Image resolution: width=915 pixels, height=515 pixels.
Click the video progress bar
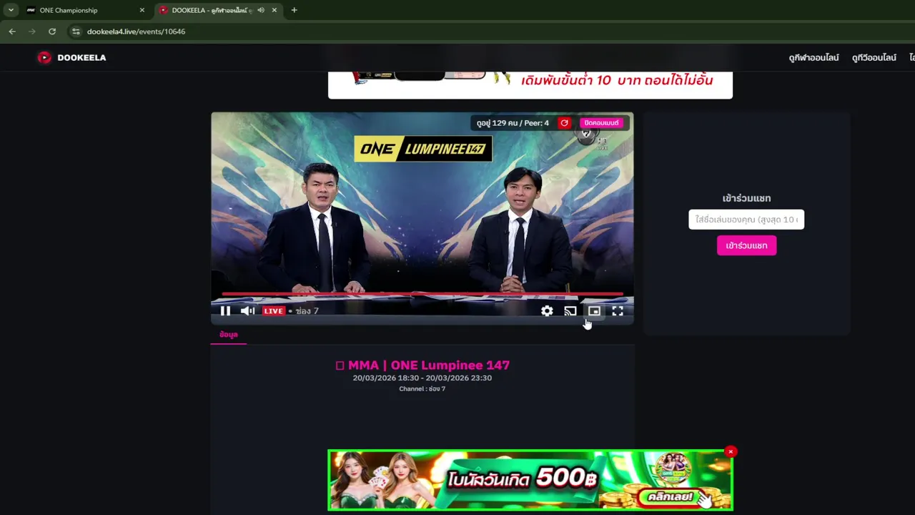tap(422, 294)
